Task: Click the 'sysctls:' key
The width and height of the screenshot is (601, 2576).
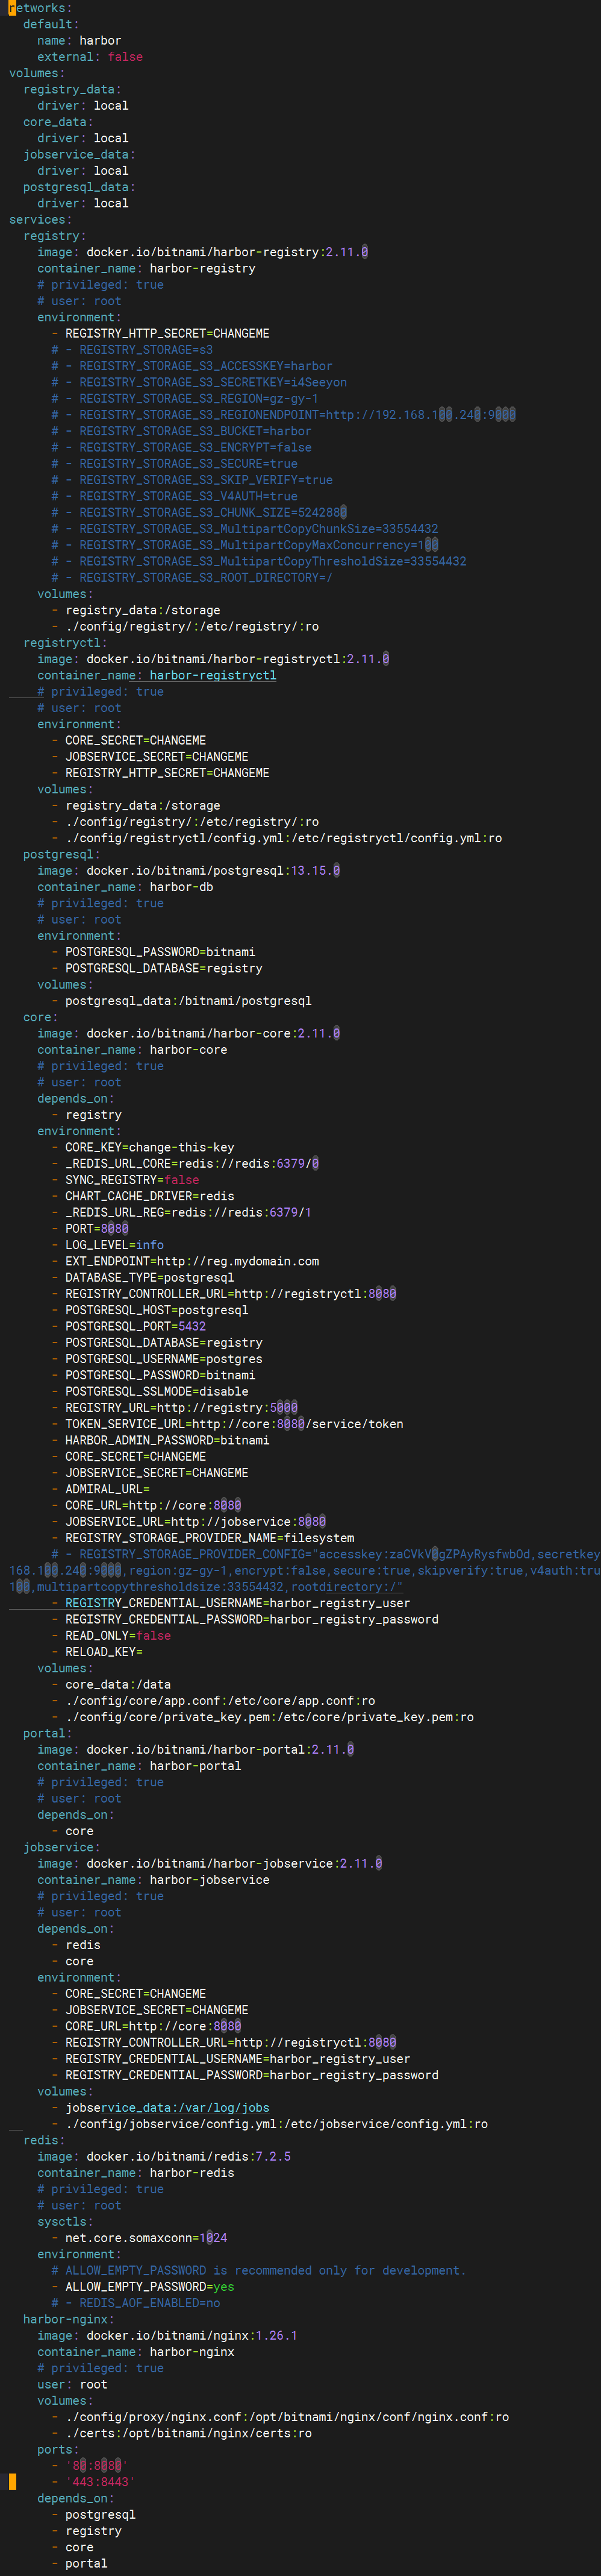Action: click(65, 2222)
